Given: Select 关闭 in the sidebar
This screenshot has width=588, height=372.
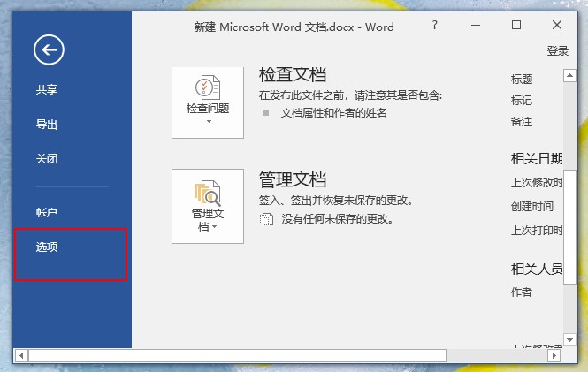Looking at the screenshot, I should 47,158.
